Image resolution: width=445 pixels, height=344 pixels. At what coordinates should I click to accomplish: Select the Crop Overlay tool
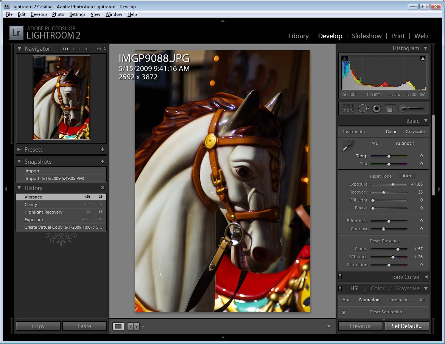click(348, 108)
